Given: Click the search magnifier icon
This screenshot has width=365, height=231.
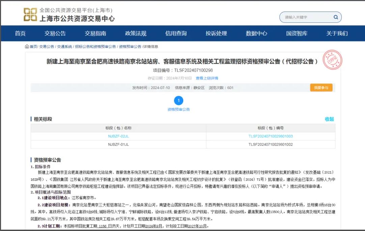Looking at the screenshot, I should tap(336, 17).
